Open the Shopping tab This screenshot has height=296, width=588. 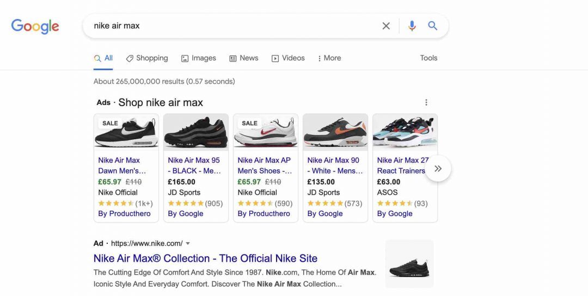pyautogui.click(x=147, y=58)
